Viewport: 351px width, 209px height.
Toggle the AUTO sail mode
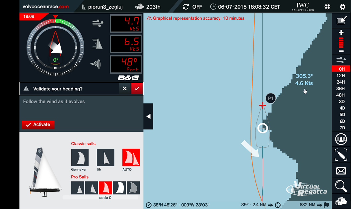pyautogui.click(x=131, y=157)
